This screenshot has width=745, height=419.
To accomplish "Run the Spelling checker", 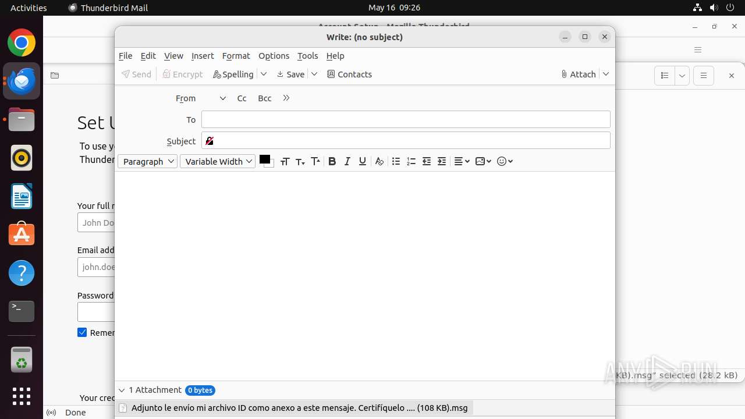I will (x=233, y=74).
